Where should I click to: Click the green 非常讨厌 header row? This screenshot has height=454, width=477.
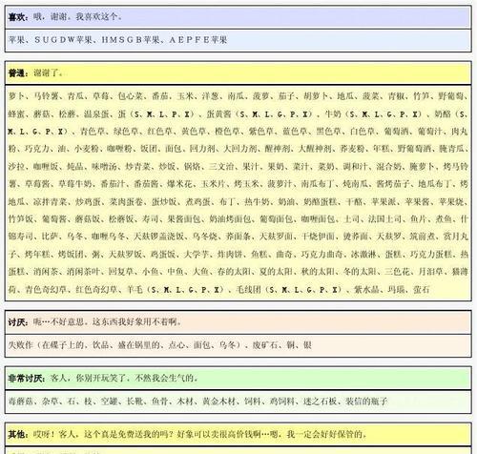click(x=238, y=378)
